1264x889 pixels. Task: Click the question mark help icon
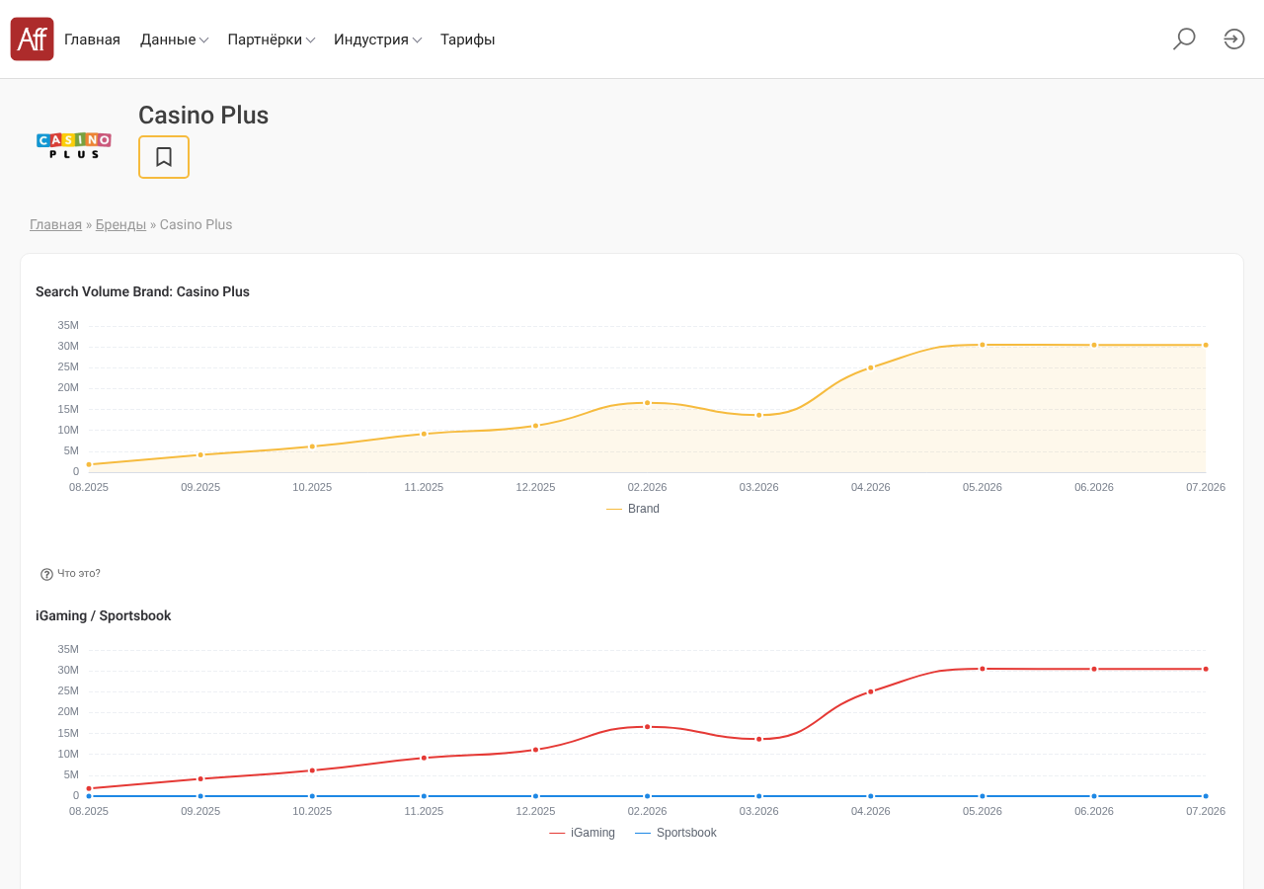[46, 574]
